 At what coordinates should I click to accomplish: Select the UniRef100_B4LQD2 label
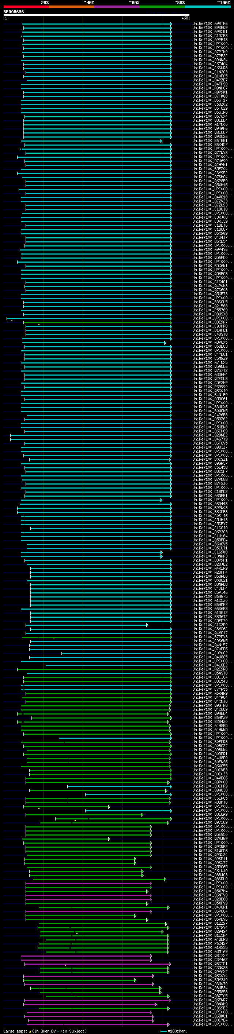[x=210, y=665]
